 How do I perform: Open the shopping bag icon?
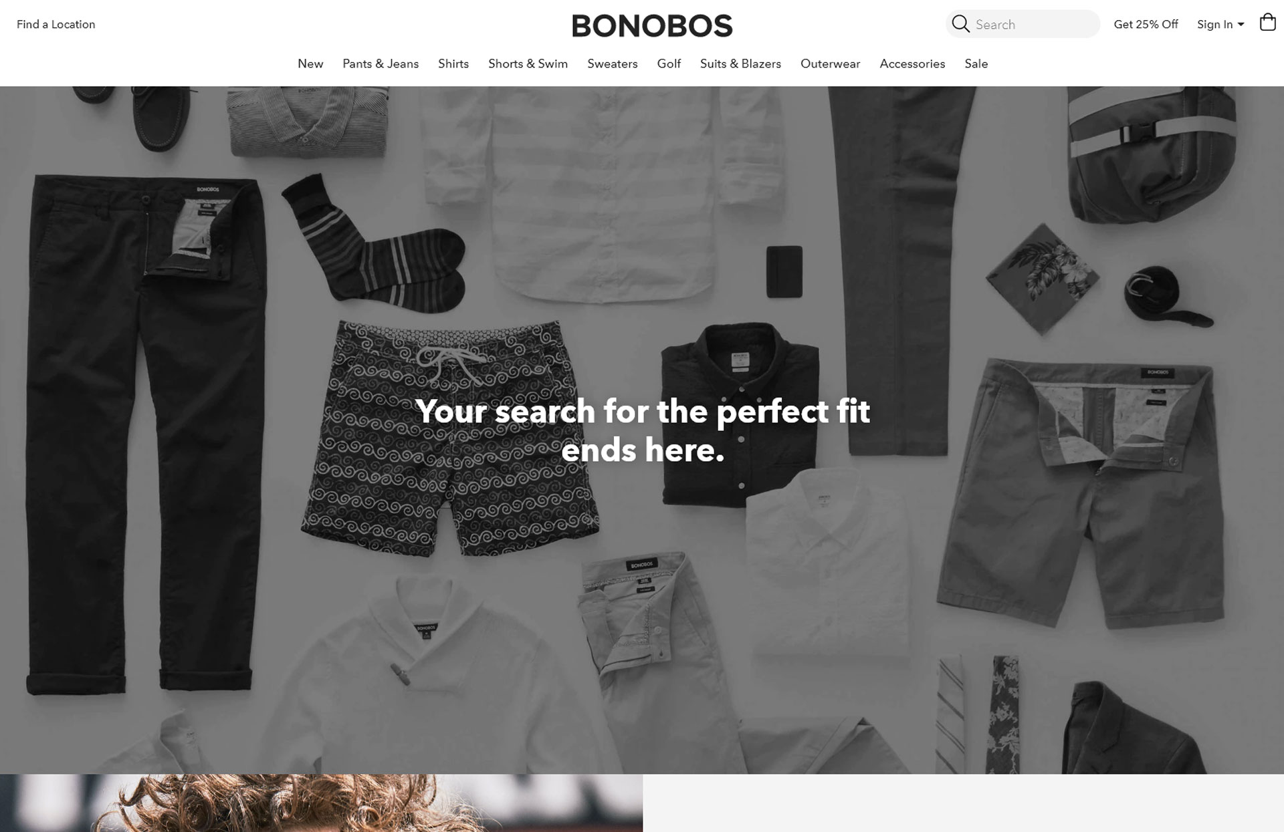click(x=1267, y=23)
